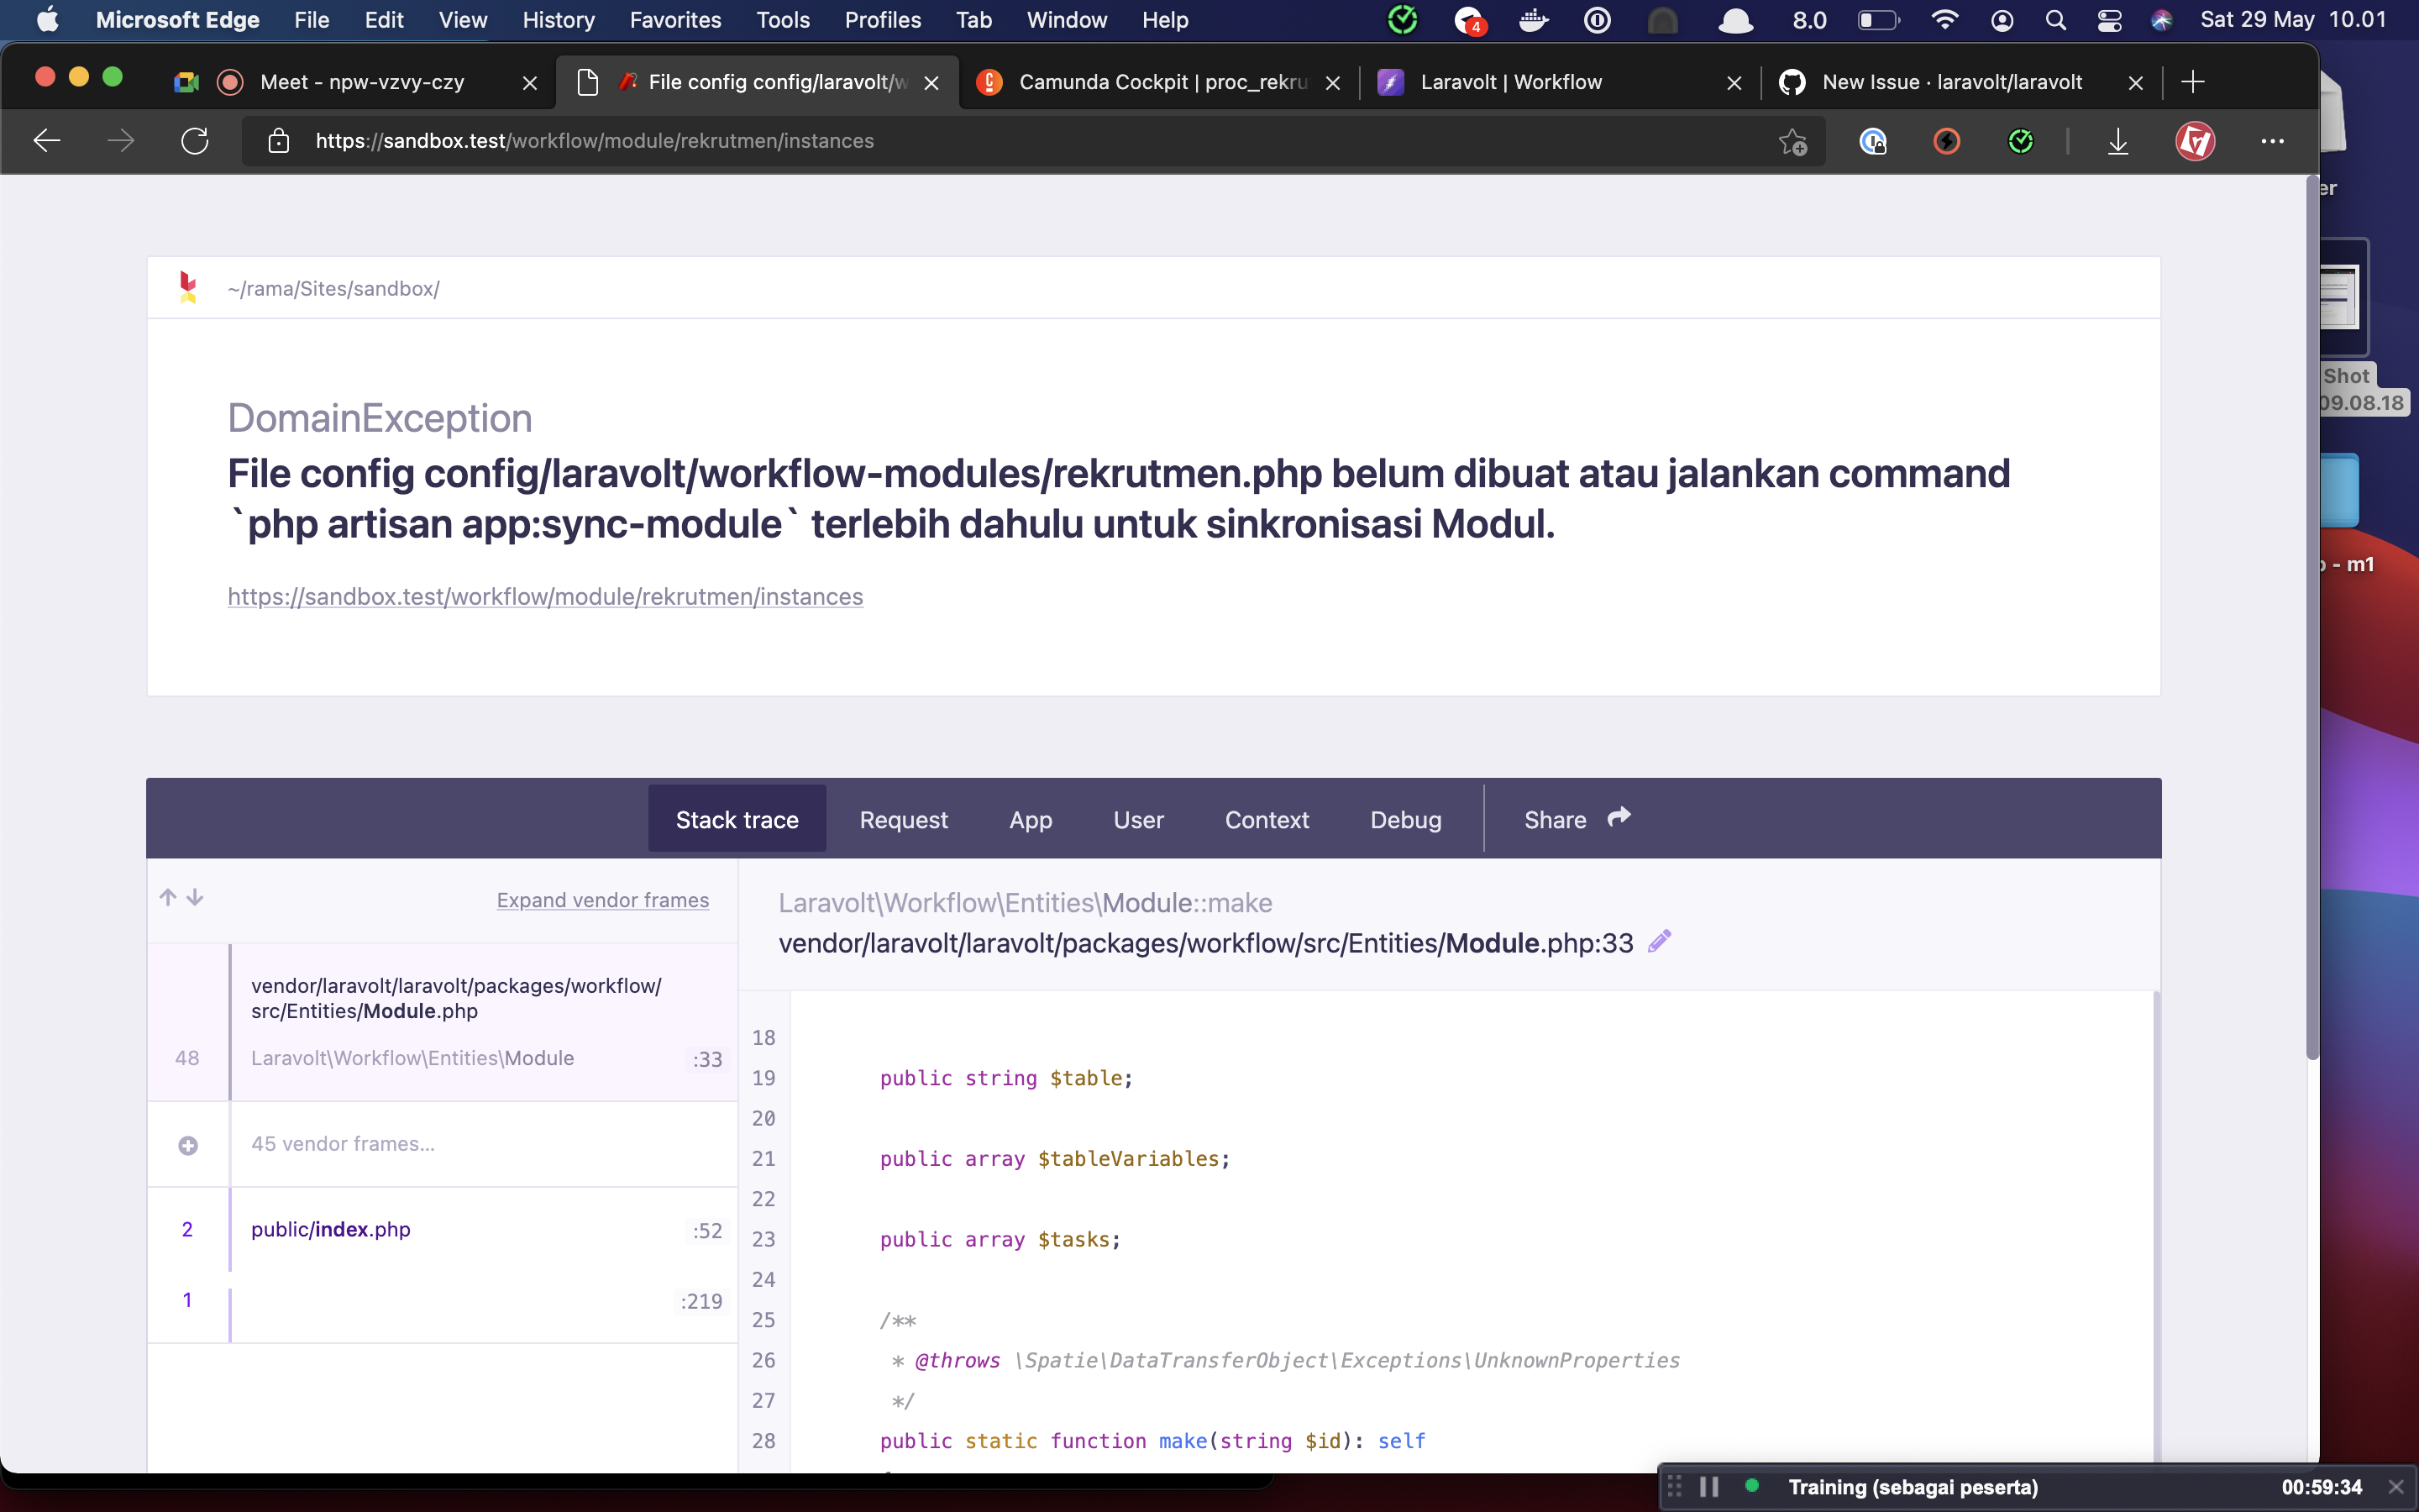The width and height of the screenshot is (2419, 1512).
Task: Click the down arrow to navigate stack frames
Action: click(193, 897)
